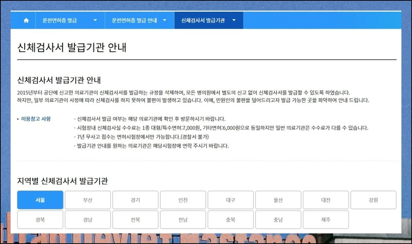Expand the 운전면허증 발급 안내 dropdown arrow
The width and height of the screenshot is (412, 244).
165,21
